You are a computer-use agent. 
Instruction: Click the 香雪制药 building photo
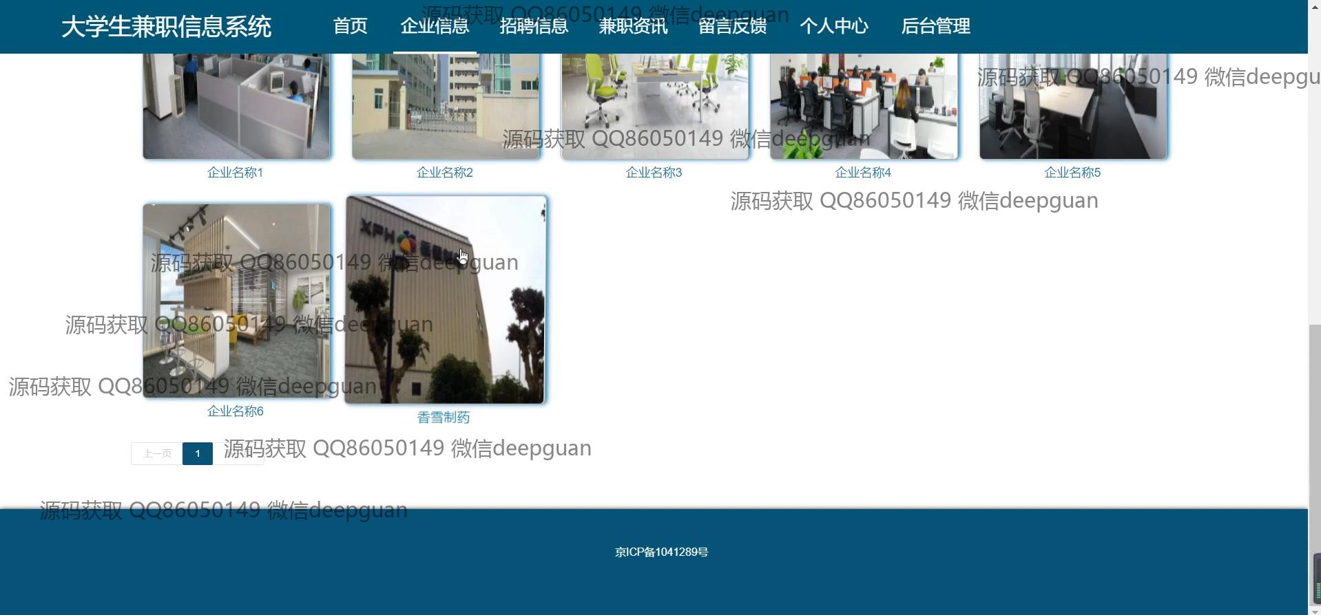click(x=445, y=300)
